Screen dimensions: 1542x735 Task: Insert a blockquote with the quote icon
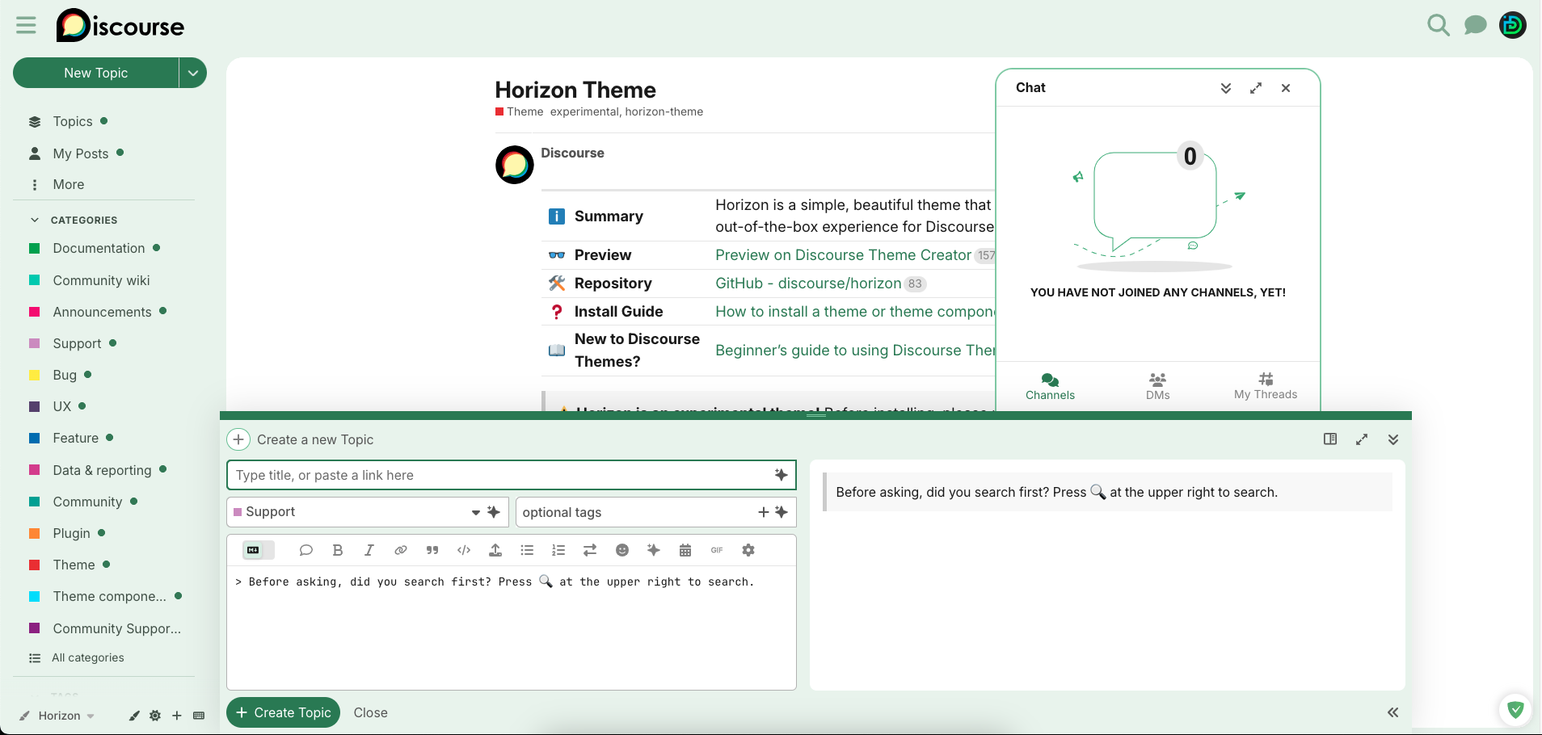pos(432,550)
